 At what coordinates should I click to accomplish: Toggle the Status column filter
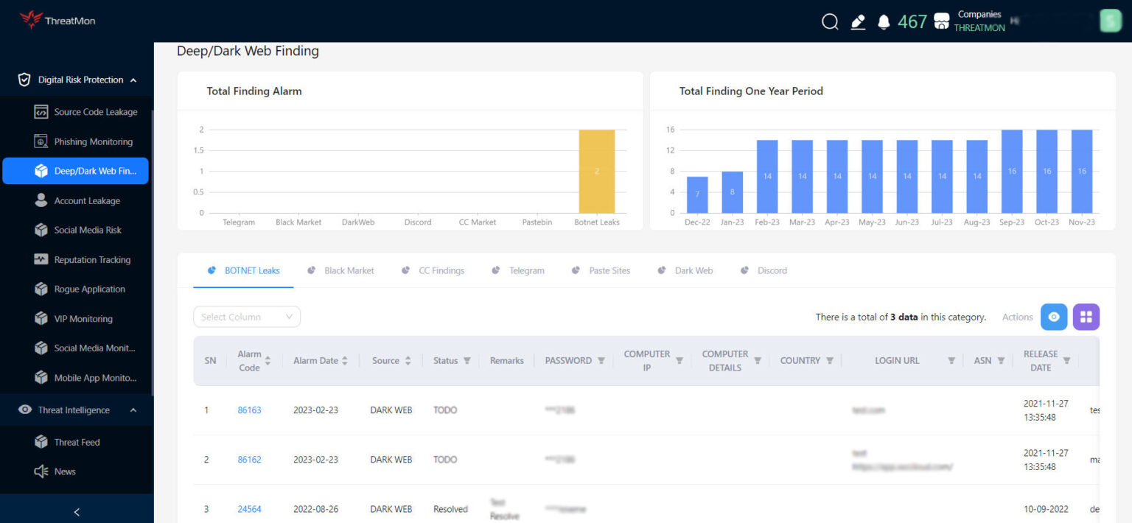(x=468, y=360)
